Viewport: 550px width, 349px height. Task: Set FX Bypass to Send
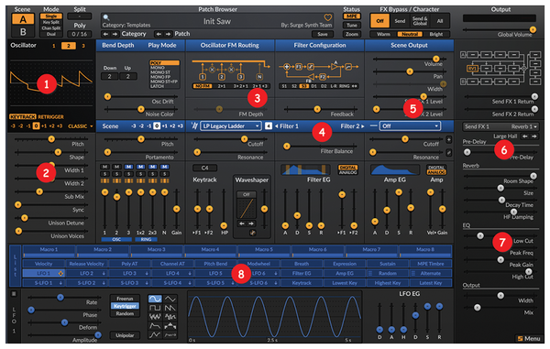click(x=400, y=21)
